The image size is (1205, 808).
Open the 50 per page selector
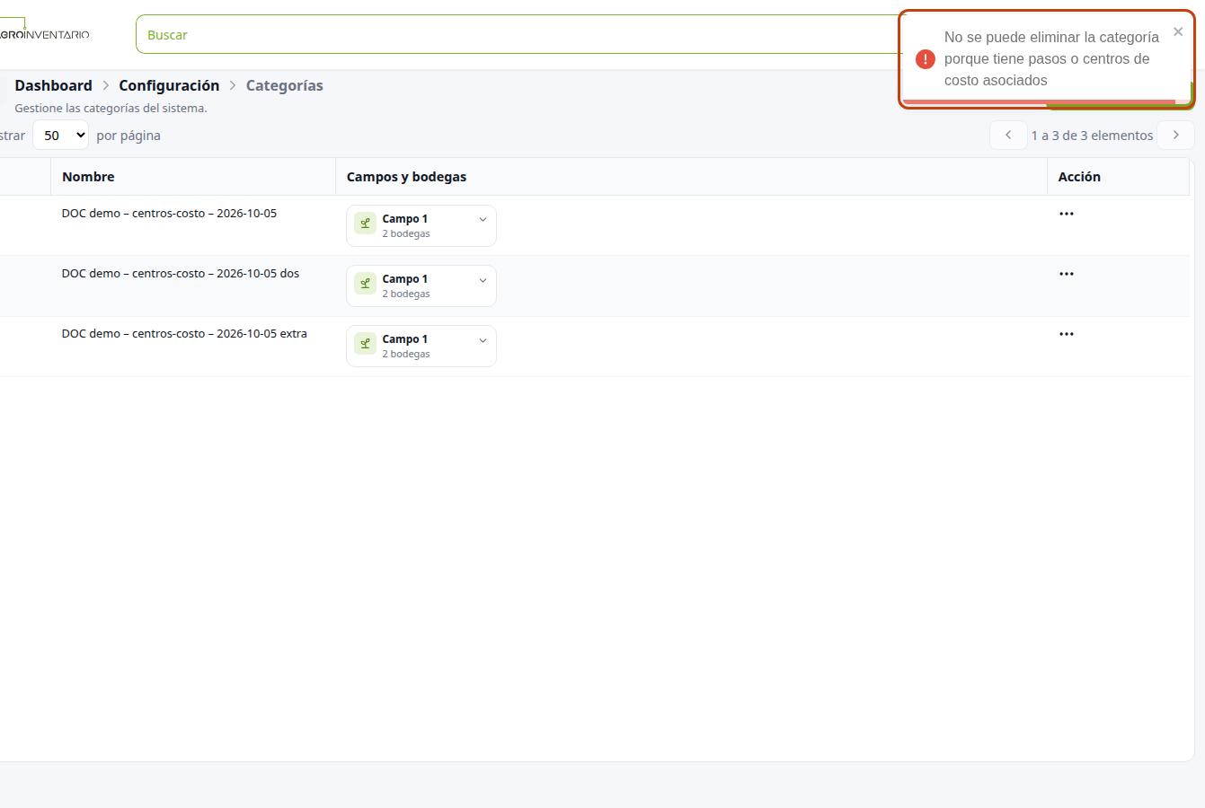tap(61, 136)
